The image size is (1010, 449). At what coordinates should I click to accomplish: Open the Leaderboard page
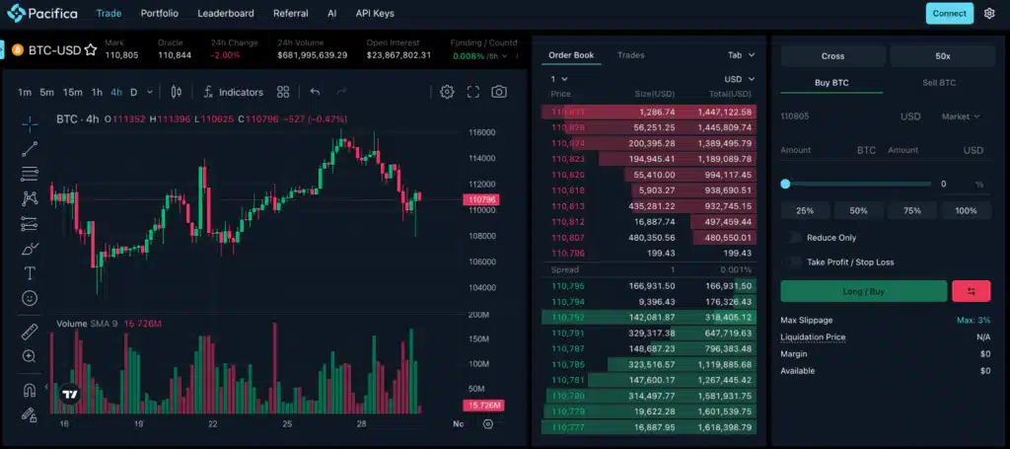(x=225, y=14)
